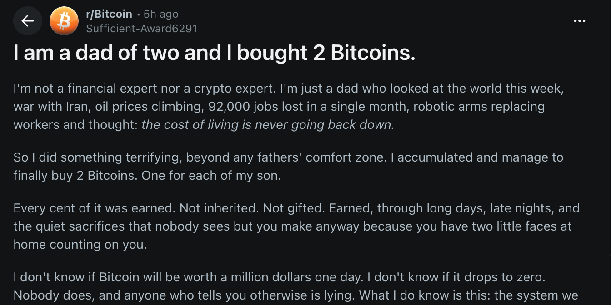Image resolution: width=611 pixels, height=305 pixels.
Task: Click the sentence "One for each of my son."
Action: (x=211, y=176)
